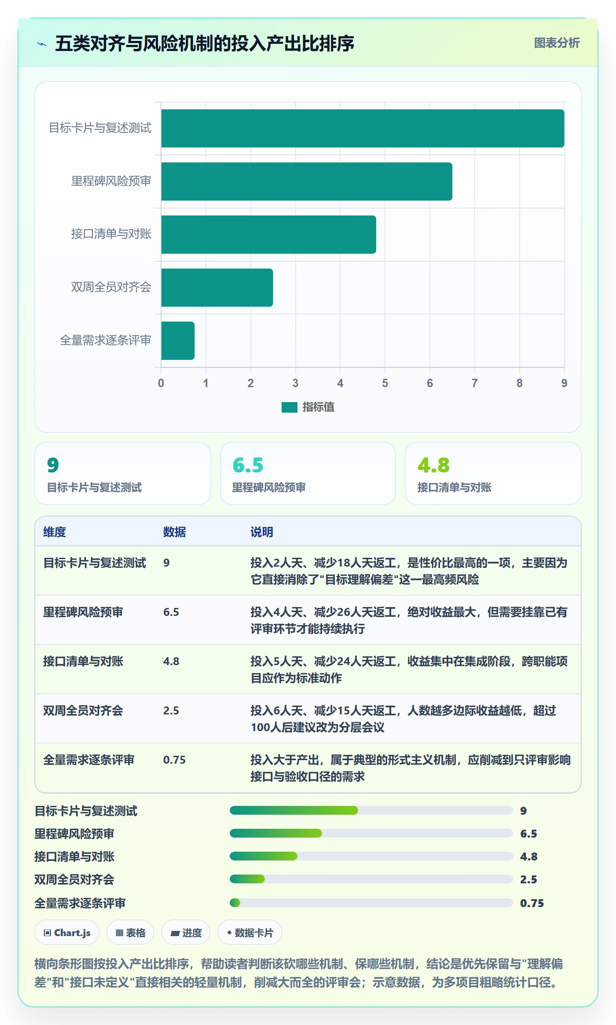Click the 数据 column header
The height and width of the screenshot is (1025, 616).
point(175,532)
